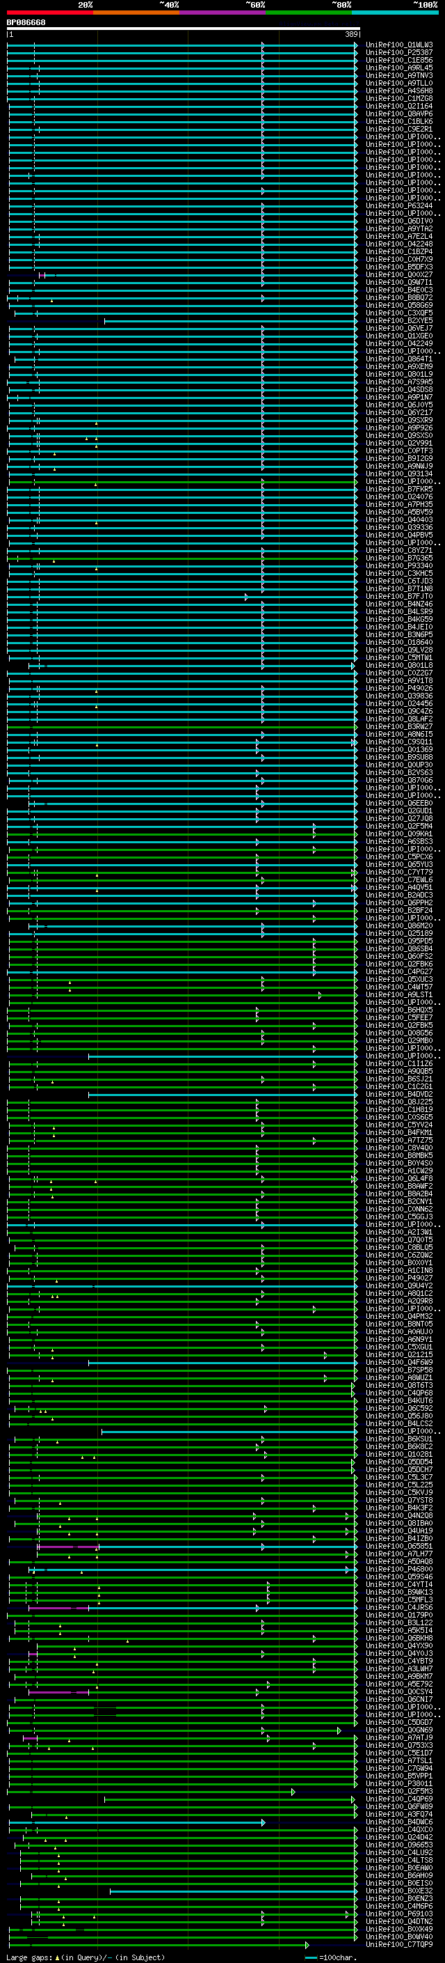This screenshot has width=445, height=1963.
Task: Select hit UniRef100_C1E856
Action: pyautogui.click(x=399, y=60)
